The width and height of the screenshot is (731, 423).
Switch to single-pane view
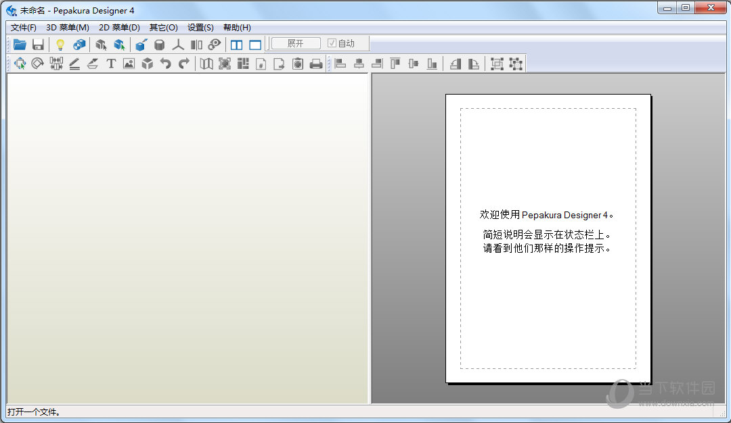click(255, 45)
